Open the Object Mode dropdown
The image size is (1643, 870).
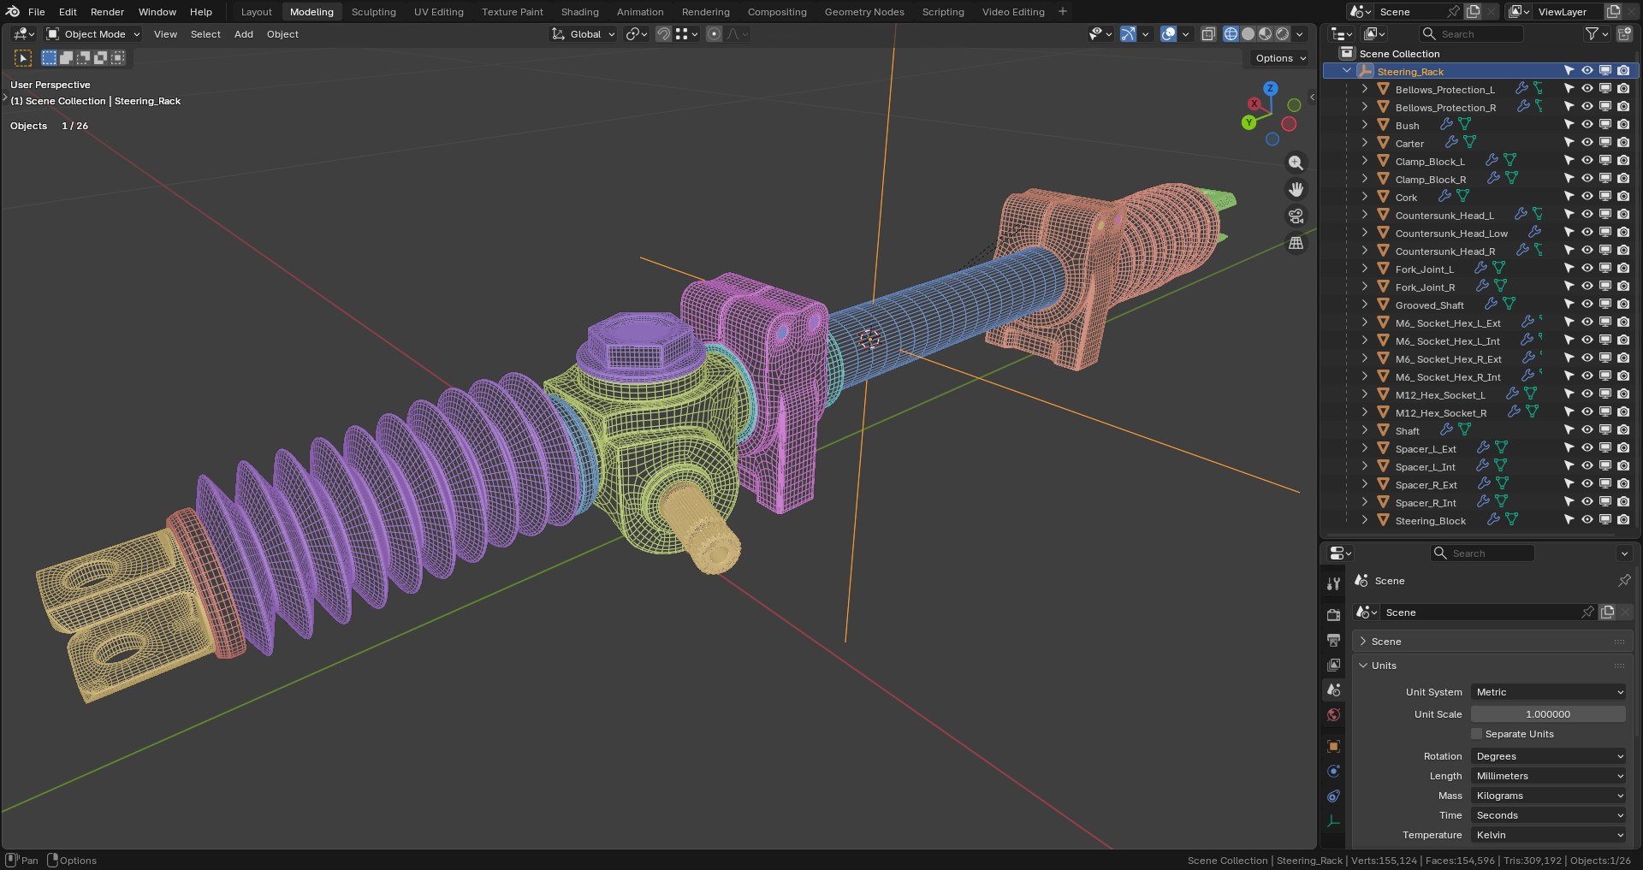pos(93,34)
